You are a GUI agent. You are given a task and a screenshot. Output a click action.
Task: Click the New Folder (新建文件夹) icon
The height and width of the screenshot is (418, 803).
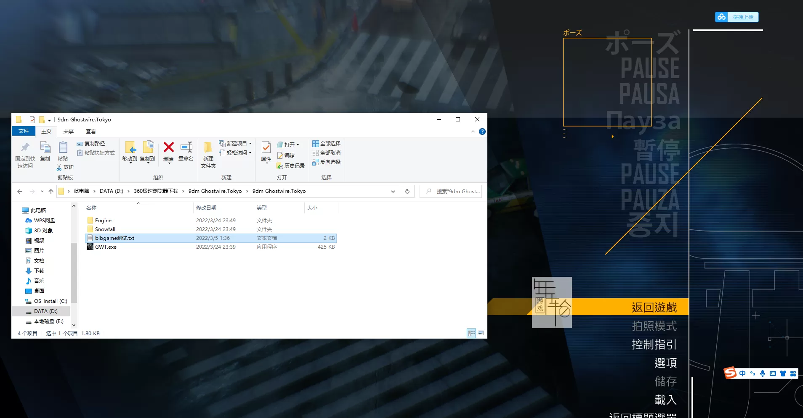208,148
